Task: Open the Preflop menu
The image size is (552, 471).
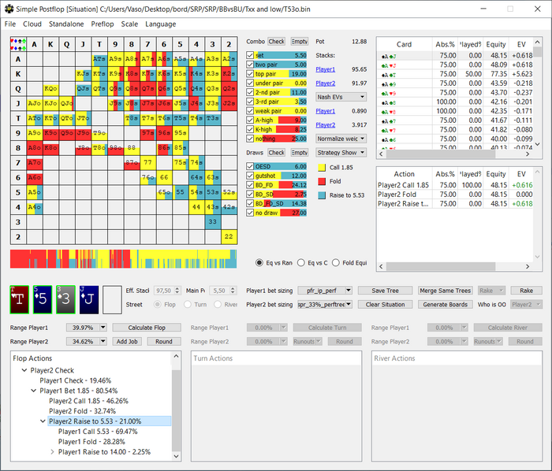Action: [102, 24]
